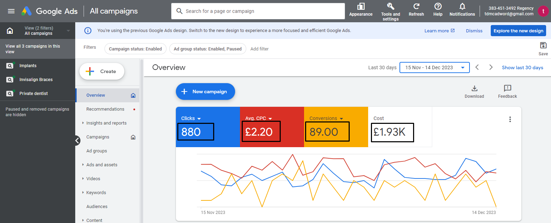The image size is (551, 223).
Task: Click Explore the new design button
Action: coord(518,31)
